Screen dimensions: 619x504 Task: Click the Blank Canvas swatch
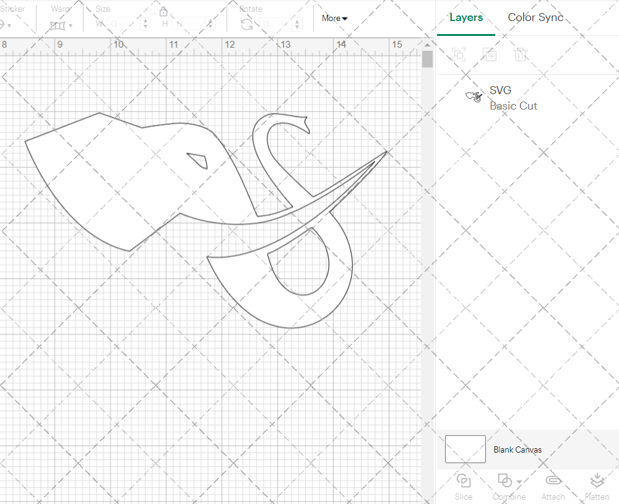465,450
